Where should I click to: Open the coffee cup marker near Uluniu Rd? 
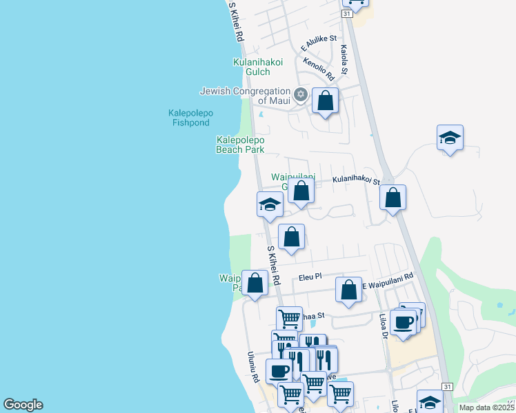(x=279, y=372)
